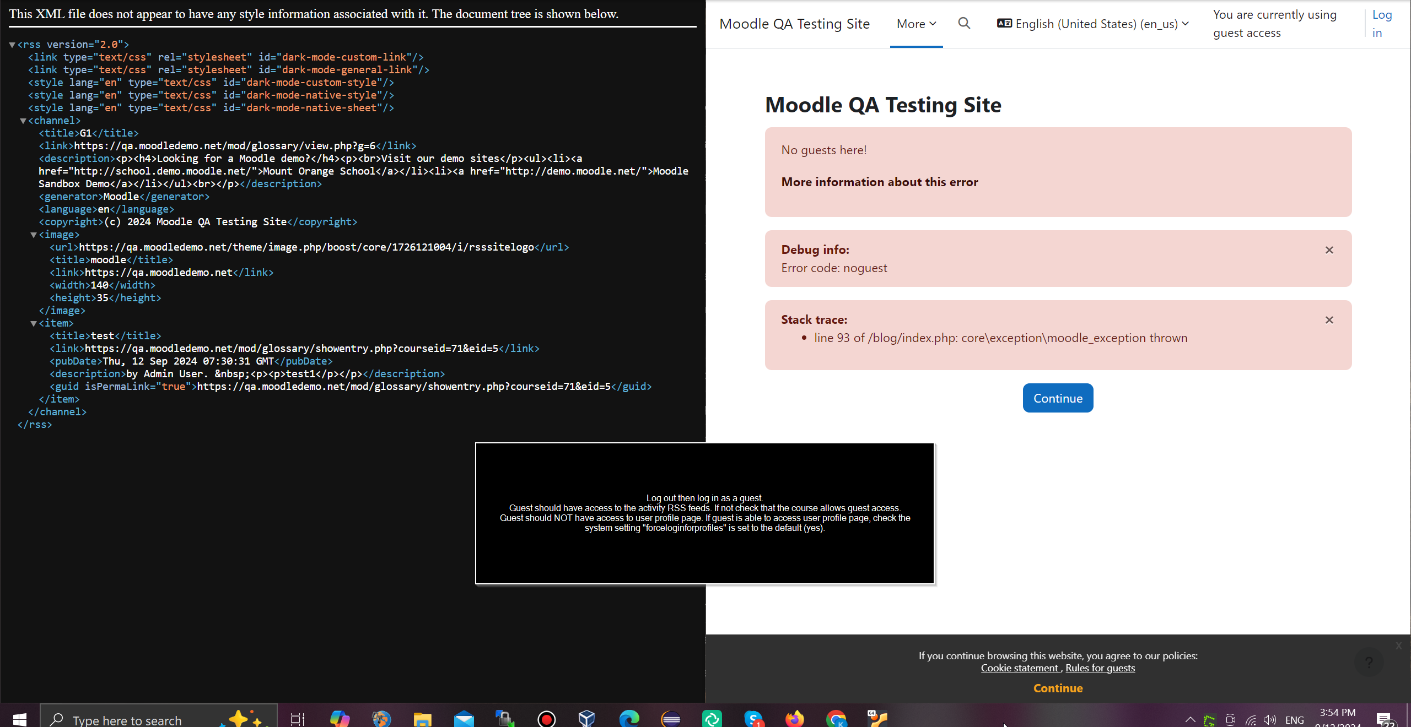Click the guid showentry.php permalink text
The width and height of the screenshot is (1411, 727).
click(404, 387)
